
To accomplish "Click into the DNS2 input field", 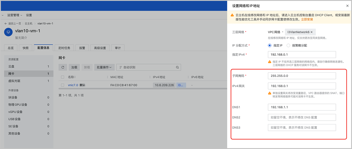I will click(302, 117).
